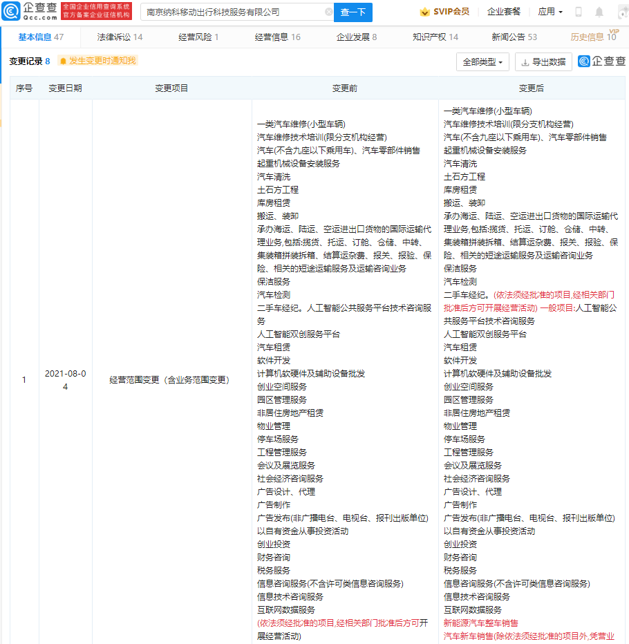Switch to 知识产权 tab
This screenshot has height=644, width=629.
(x=435, y=37)
